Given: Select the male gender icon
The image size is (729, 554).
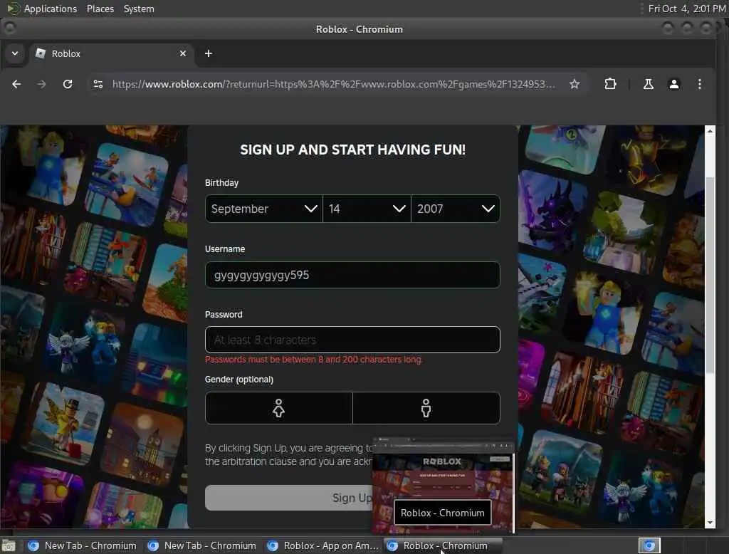Looking at the screenshot, I should tap(426, 408).
